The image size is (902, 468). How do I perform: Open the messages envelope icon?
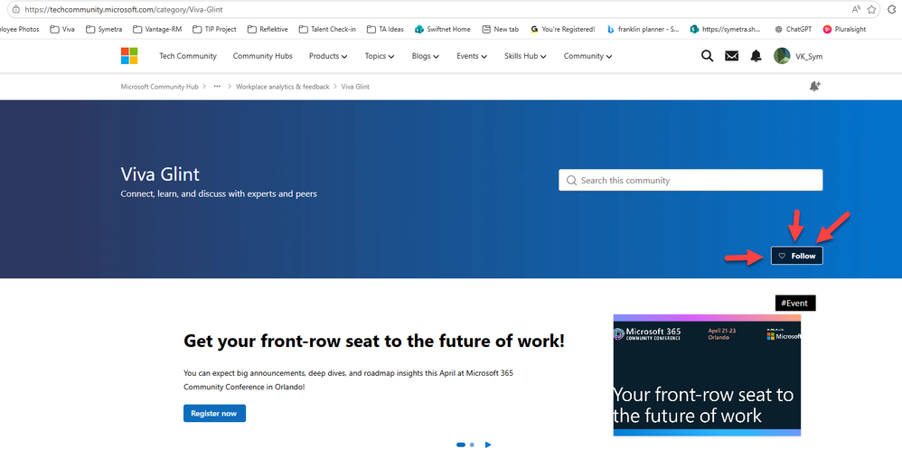(731, 56)
